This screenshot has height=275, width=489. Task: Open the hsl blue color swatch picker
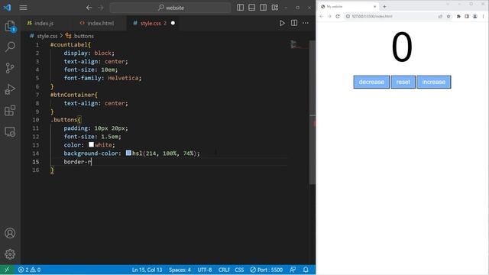[128, 153]
